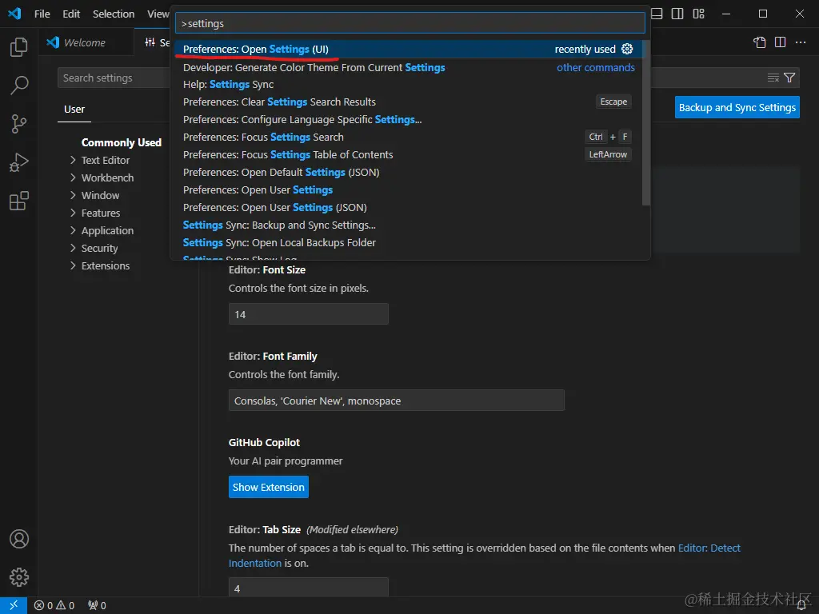
Task: Focus the command palette input box
Action: coord(410,23)
